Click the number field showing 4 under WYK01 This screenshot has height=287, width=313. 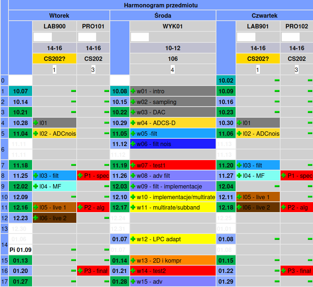[x=172, y=69]
